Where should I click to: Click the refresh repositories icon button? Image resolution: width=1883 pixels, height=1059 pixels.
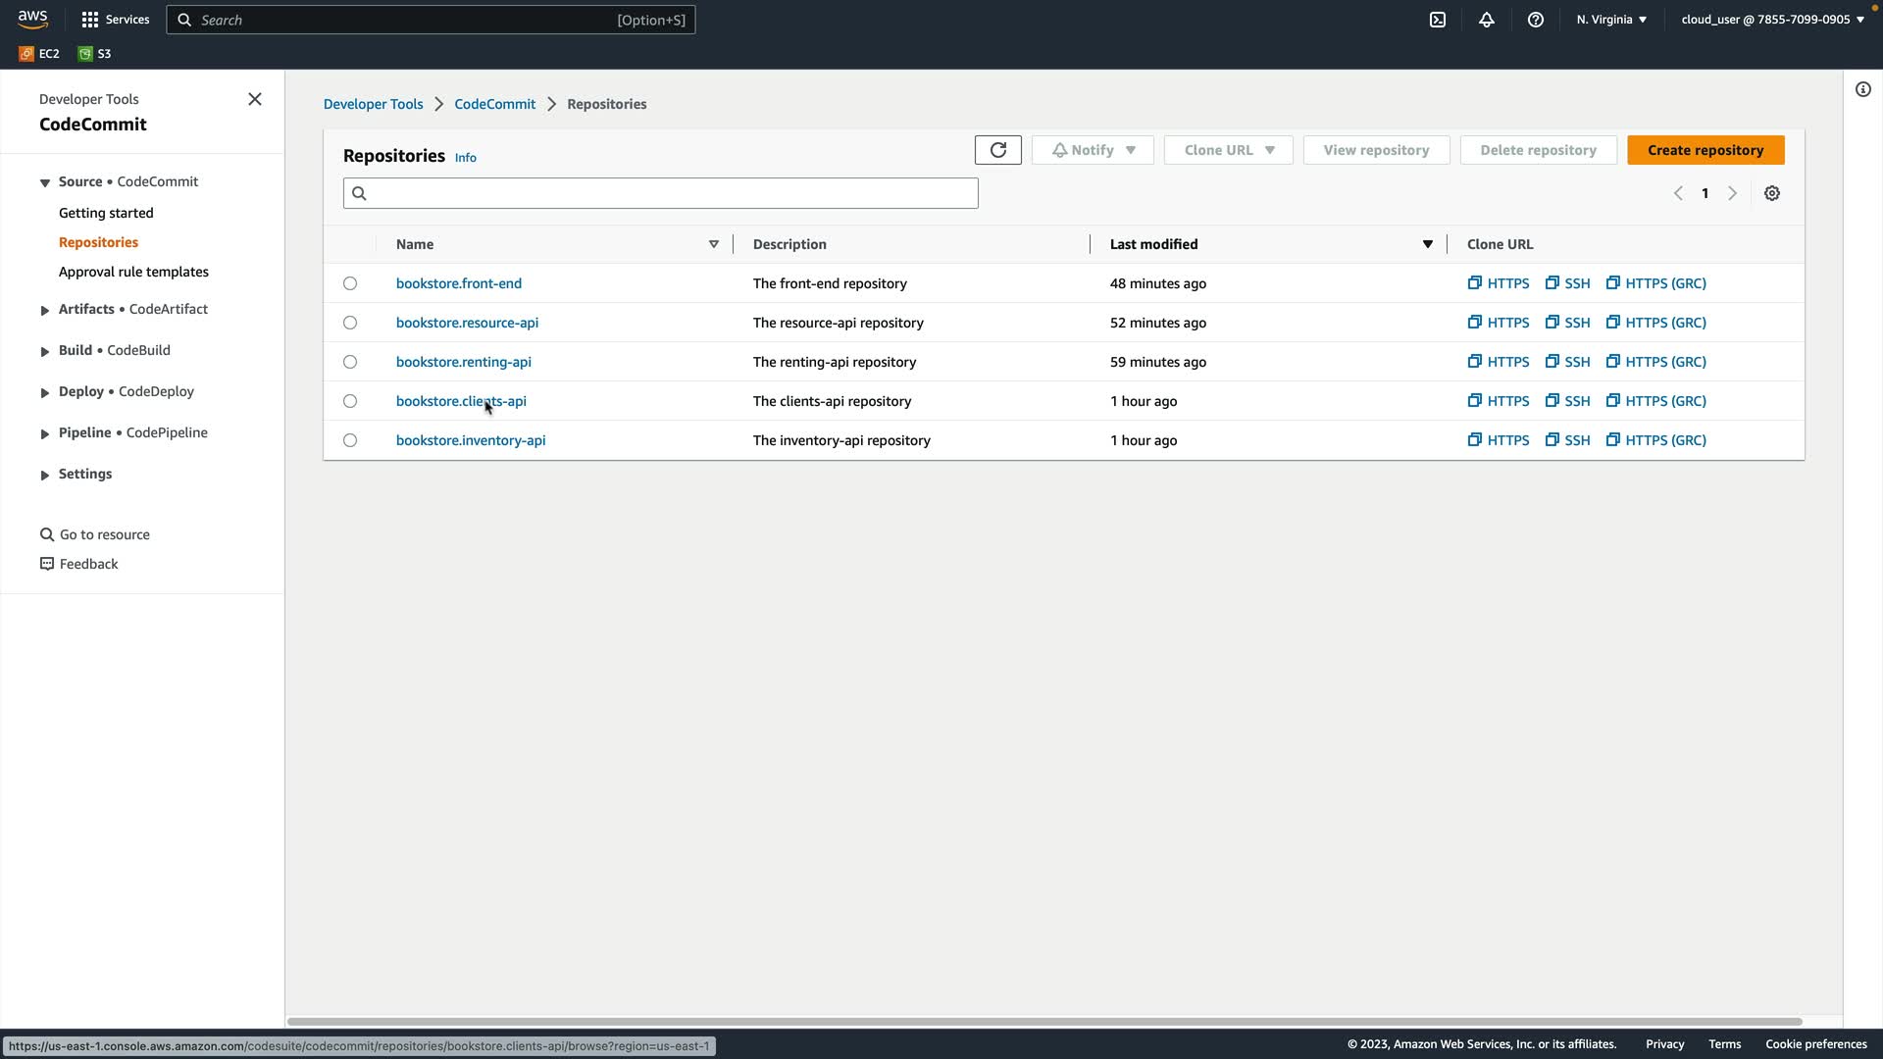[x=997, y=150]
